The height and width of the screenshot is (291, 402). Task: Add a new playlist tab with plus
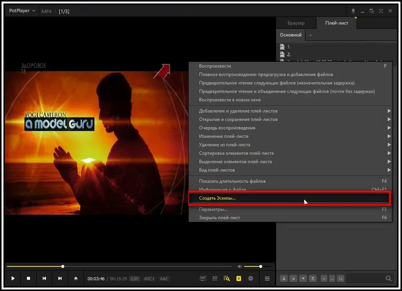310,35
